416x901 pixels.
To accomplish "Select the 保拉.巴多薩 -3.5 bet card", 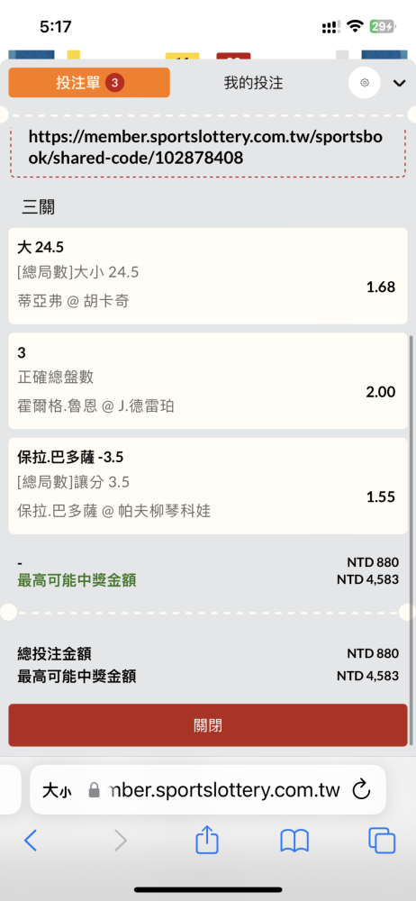I will [207, 487].
